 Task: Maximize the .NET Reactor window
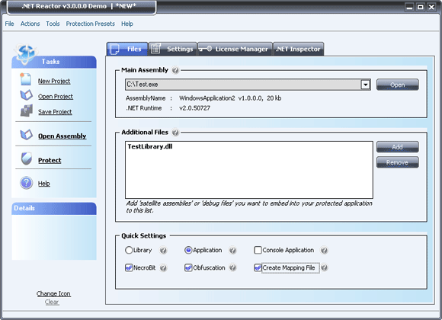point(421,7)
